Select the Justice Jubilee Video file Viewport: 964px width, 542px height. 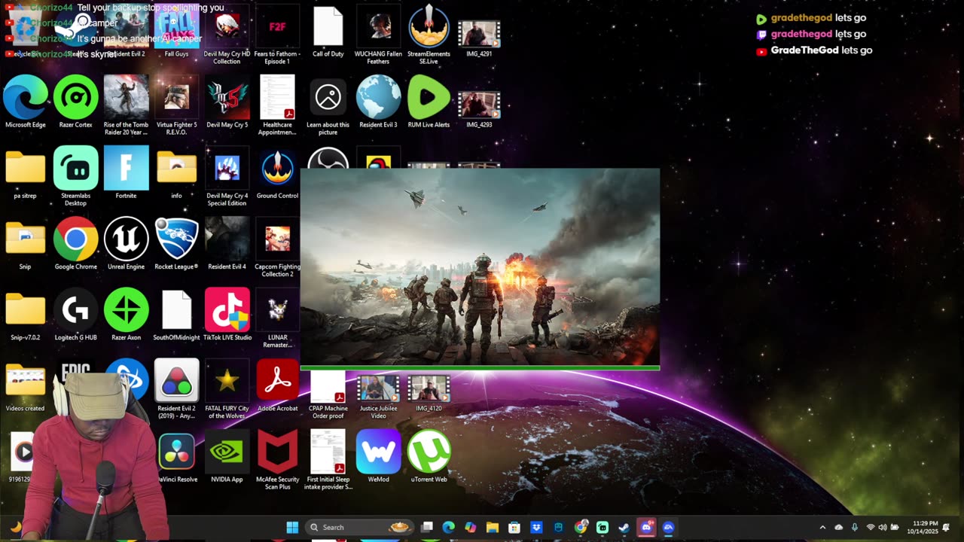click(x=378, y=396)
